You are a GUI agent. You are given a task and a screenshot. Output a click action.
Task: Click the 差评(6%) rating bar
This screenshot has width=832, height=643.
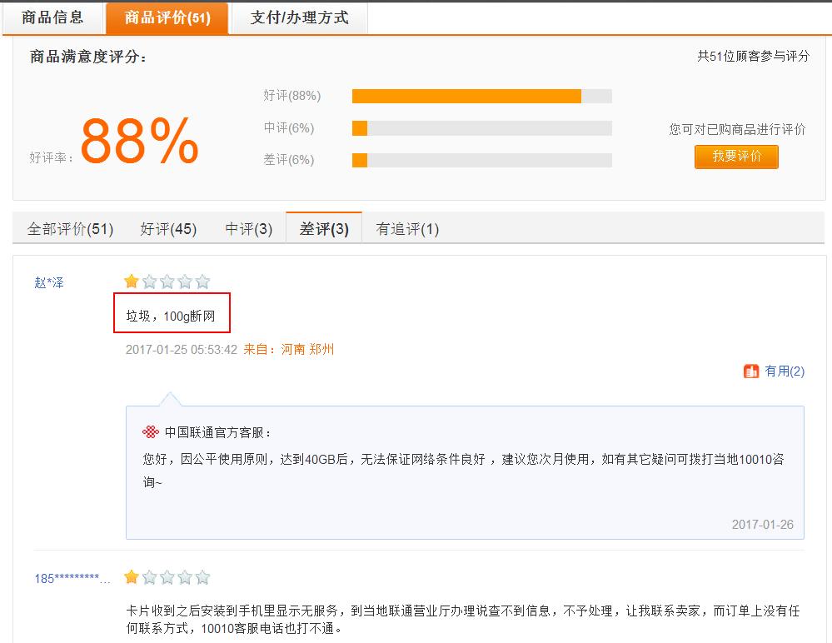(x=481, y=160)
